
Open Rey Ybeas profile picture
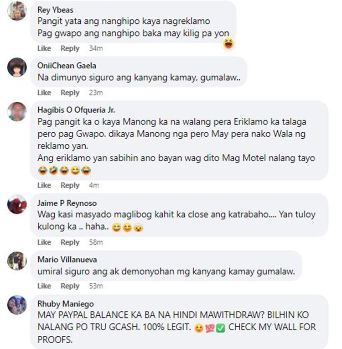click(17, 11)
